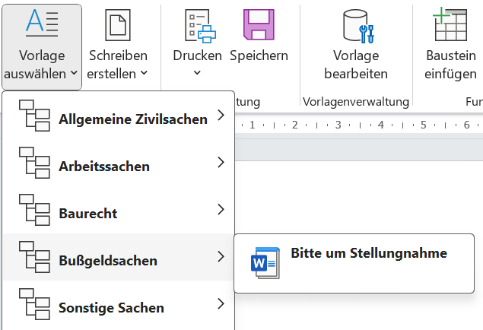
Task: Click the Vorlage bearbeiten database icon
Action: click(x=356, y=24)
